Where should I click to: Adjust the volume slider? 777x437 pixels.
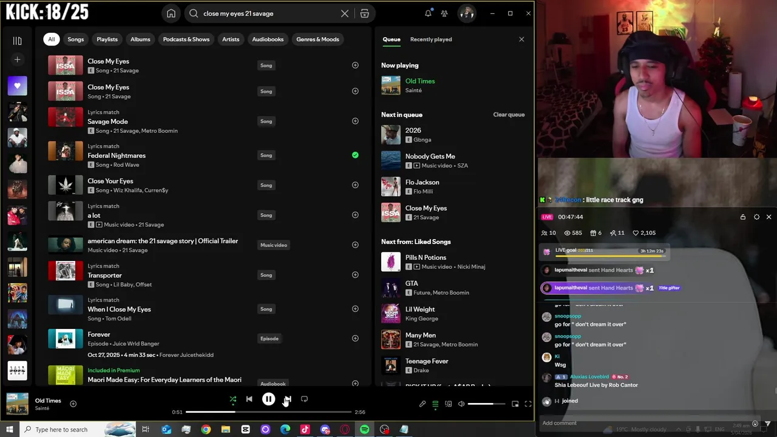click(486, 404)
